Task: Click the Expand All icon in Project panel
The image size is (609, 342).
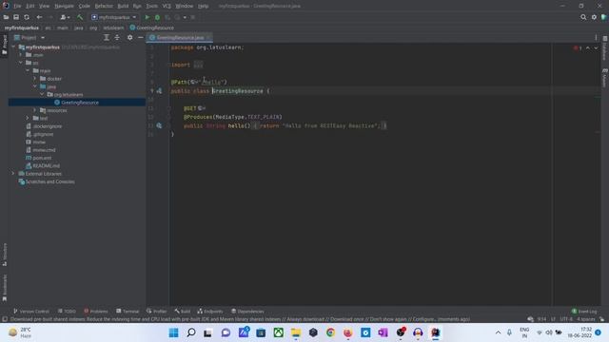Action: [107, 38]
